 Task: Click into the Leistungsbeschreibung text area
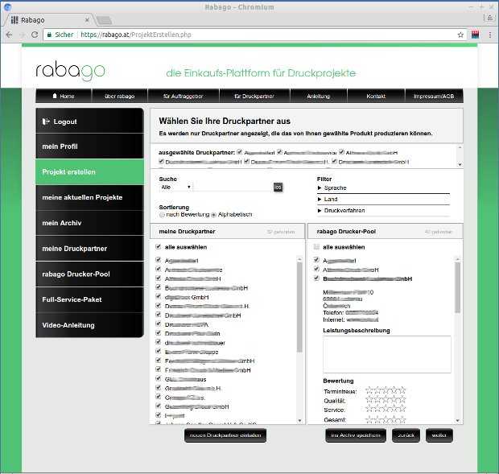click(387, 354)
